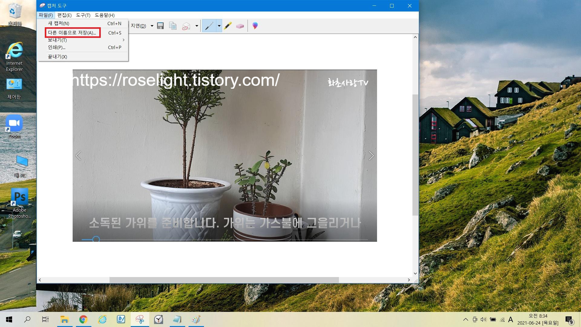This screenshot has height=327, width=581.
Task: Choose 다른 이름으로 저장(A) menu item
Action: (72, 33)
